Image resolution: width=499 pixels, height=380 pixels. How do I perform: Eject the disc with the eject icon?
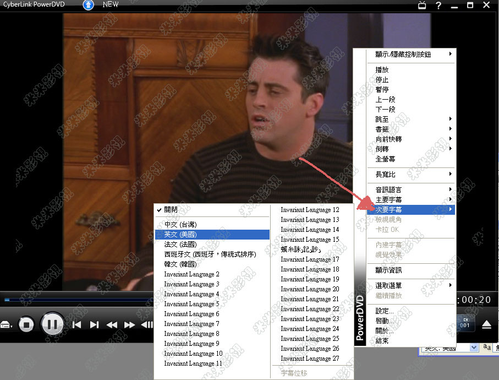click(486, 324)
